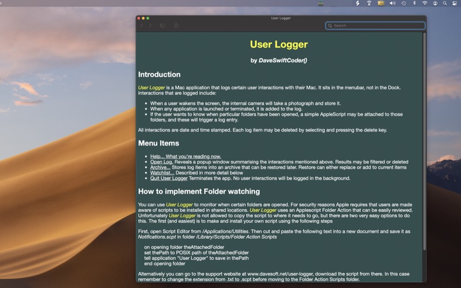
Task: Open the Share menu icon
Action: 176,25
